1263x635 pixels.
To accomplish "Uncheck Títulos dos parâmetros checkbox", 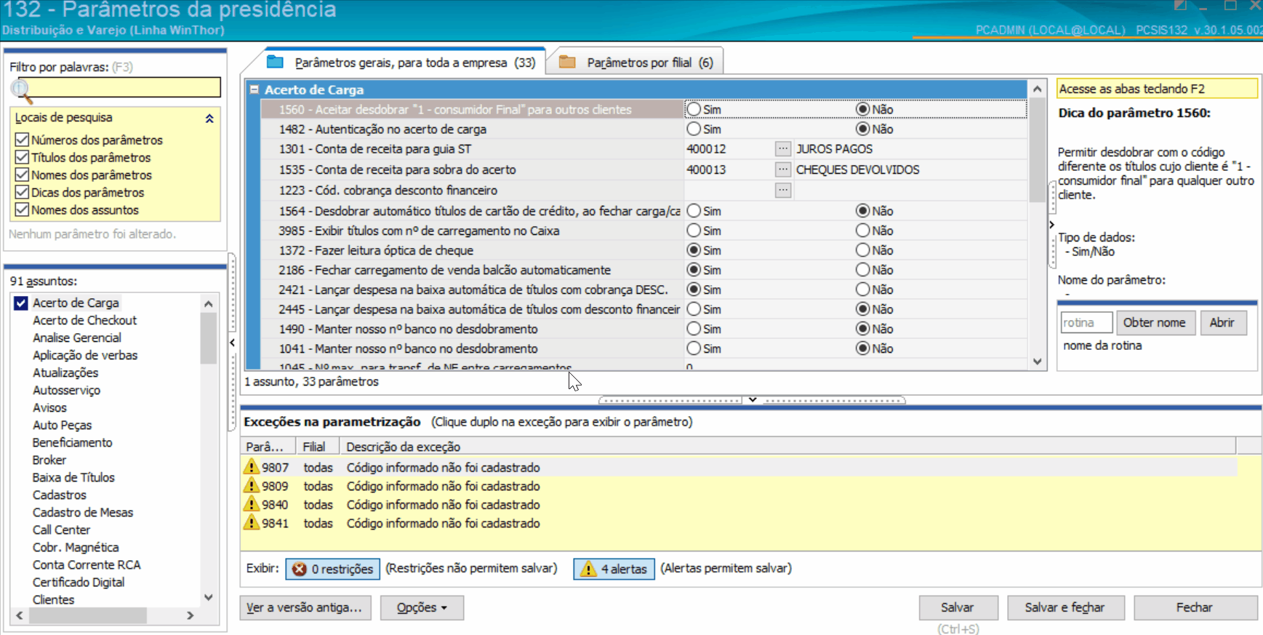I will 22,157.
